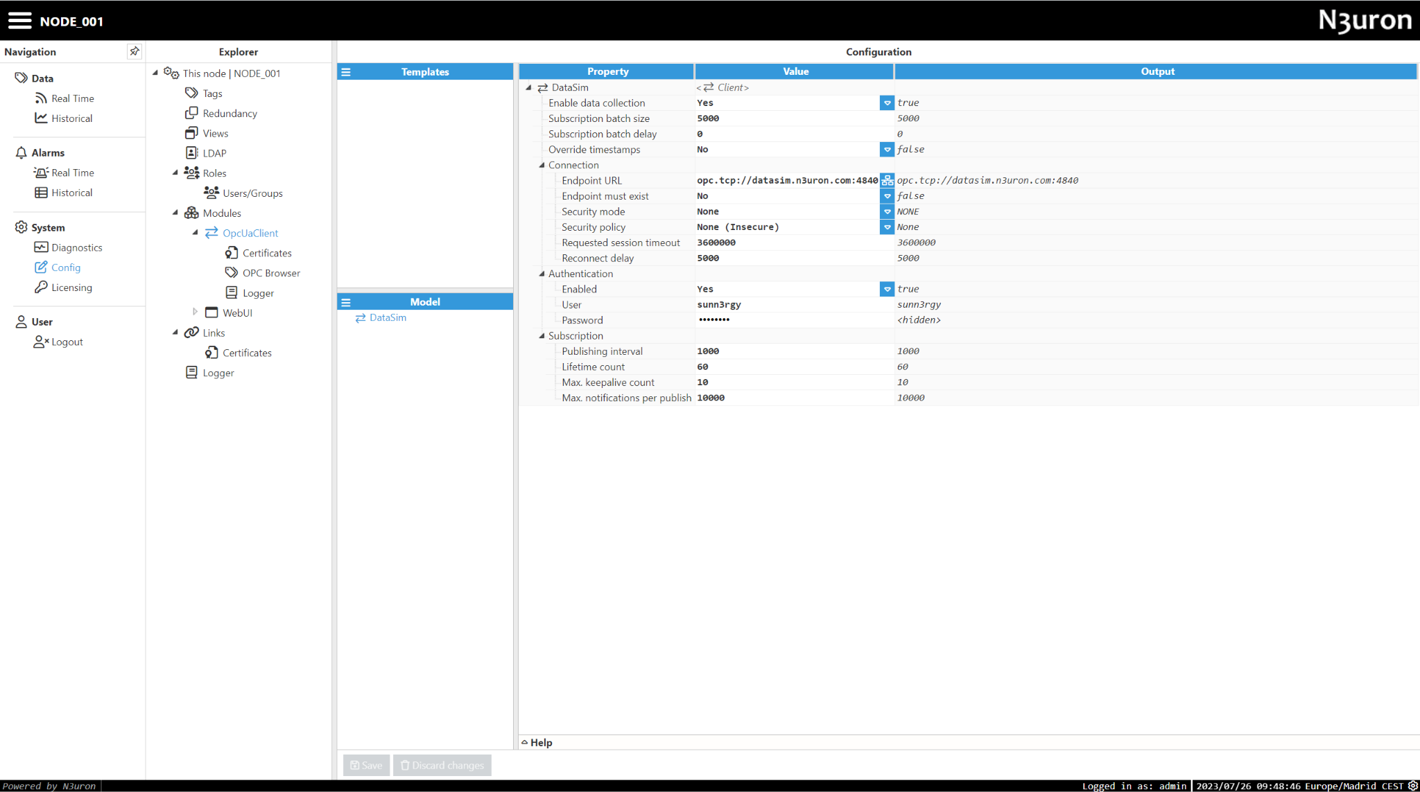Click the Save button
This screenshot has width=1420, height=792.
click(x=366, y=765)
